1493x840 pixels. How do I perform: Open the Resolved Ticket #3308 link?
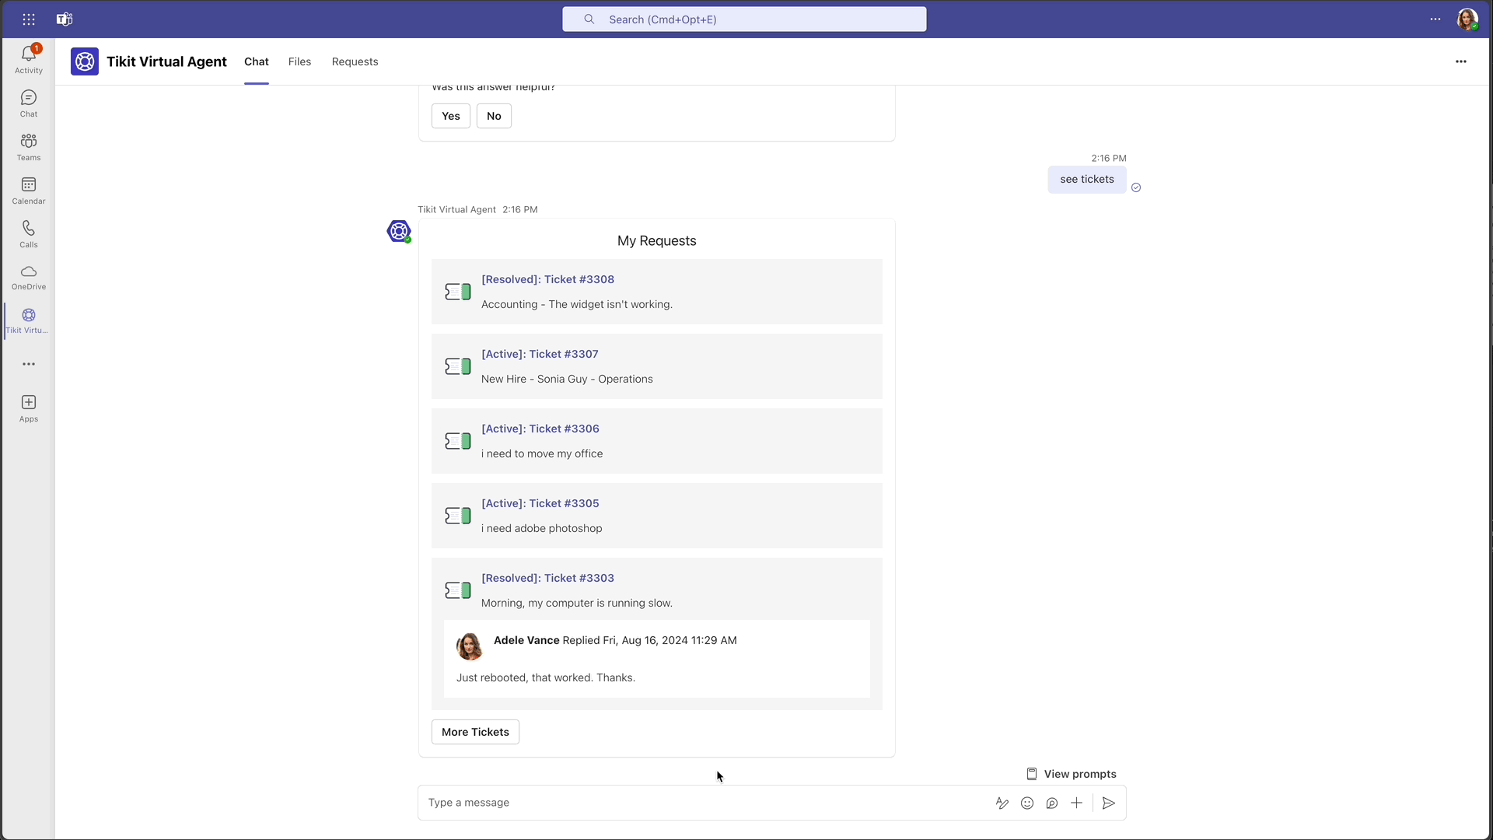point(547,279)
